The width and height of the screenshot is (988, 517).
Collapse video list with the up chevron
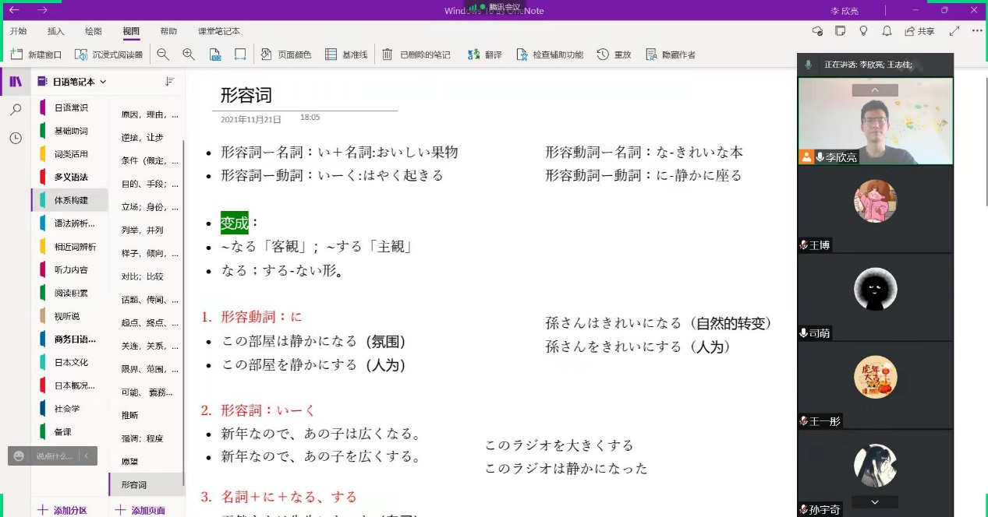875,90
